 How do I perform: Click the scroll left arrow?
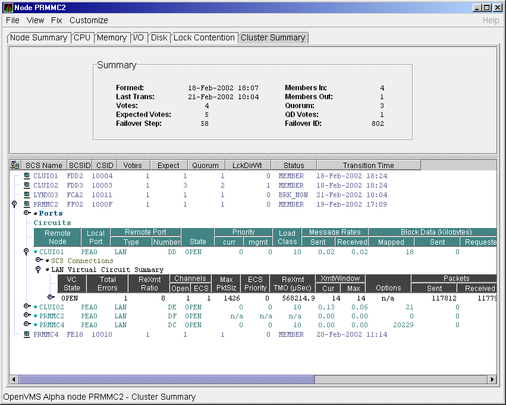click(14, 379)
